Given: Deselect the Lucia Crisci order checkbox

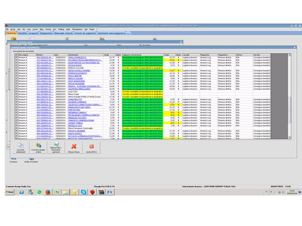Looking at the screenshot, I should pyautogui.click(x=16, y=91).
